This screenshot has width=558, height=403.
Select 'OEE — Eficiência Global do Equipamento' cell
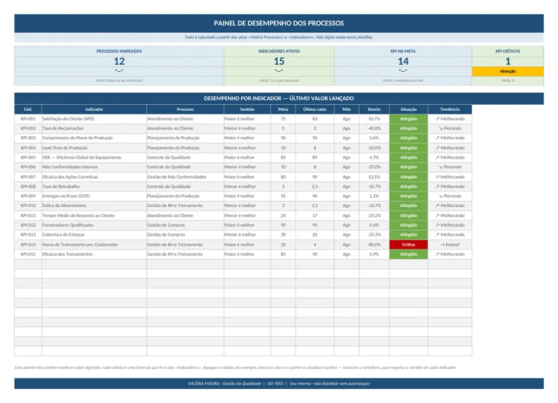point(94,157)
